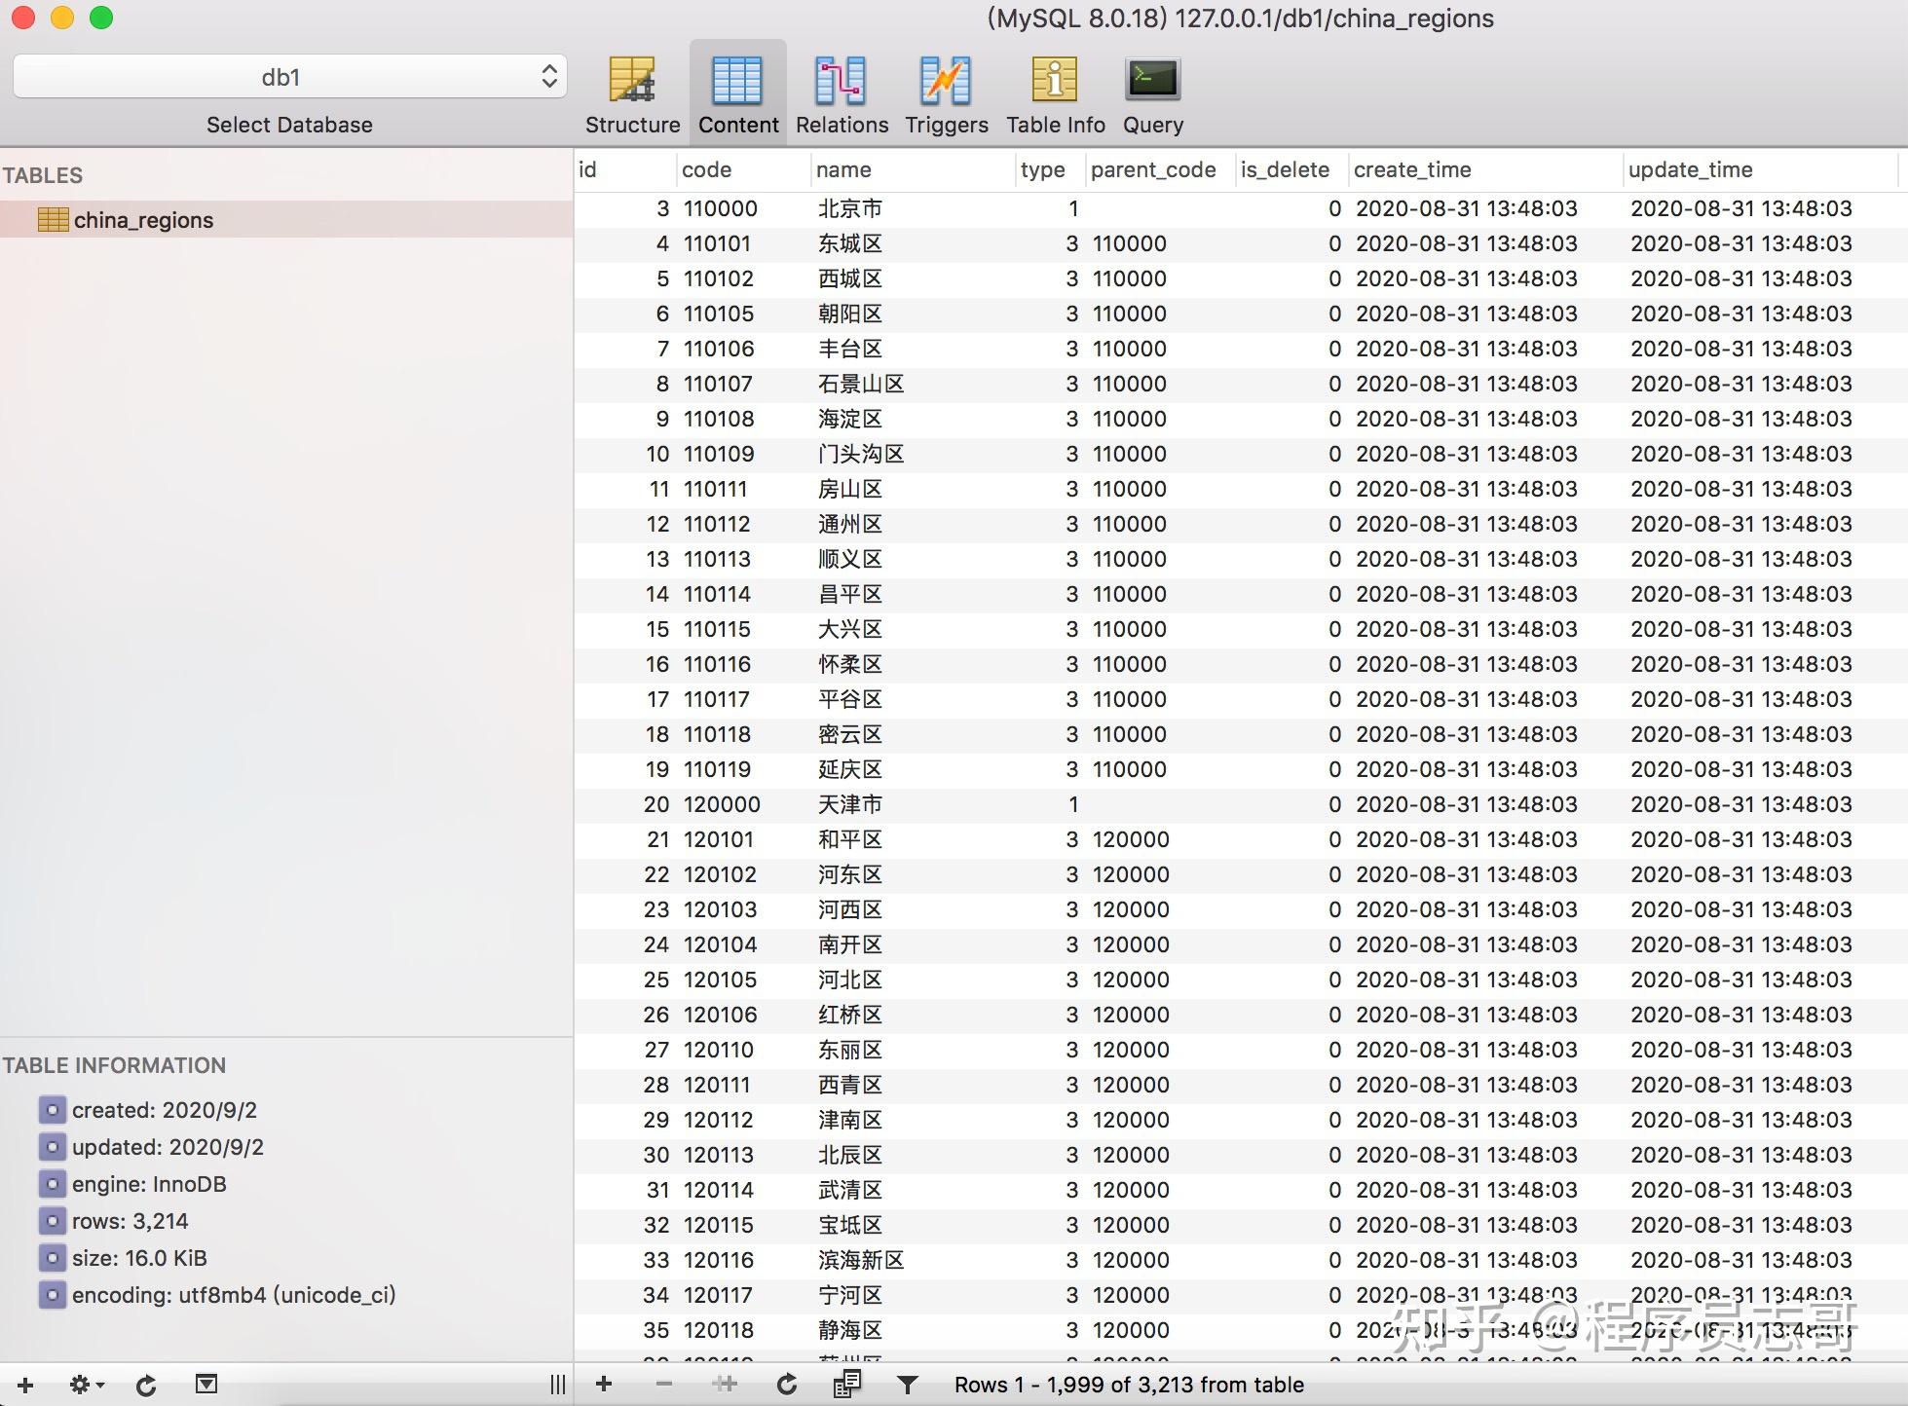Switch to the Content view
Screen dimensions: 1908x1406
[x=738, y=95]
